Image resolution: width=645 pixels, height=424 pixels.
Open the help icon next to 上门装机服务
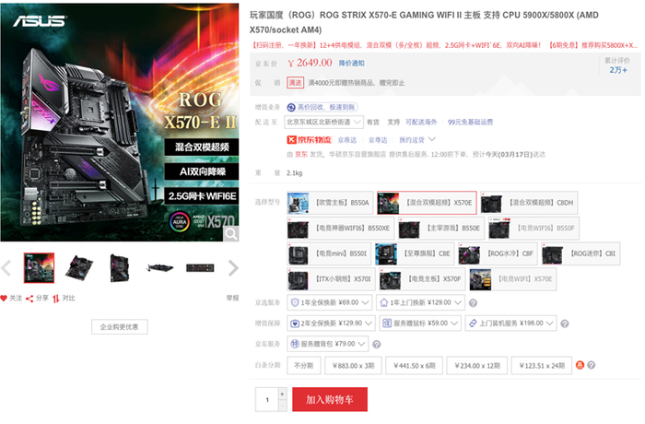(x=565, y=324)
